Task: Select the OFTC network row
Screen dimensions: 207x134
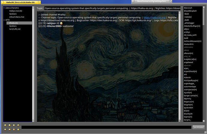Action: click(x=7, y=20)
